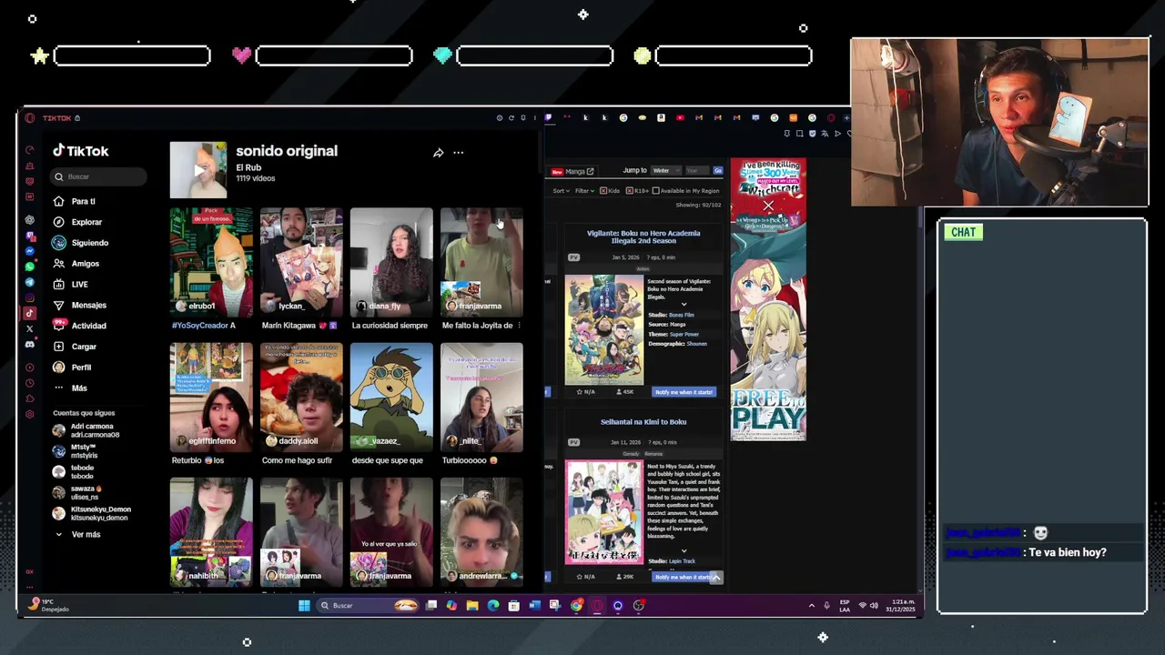
Task: Open File Explorer from taskbar
Action: click(x=472, y=606)
